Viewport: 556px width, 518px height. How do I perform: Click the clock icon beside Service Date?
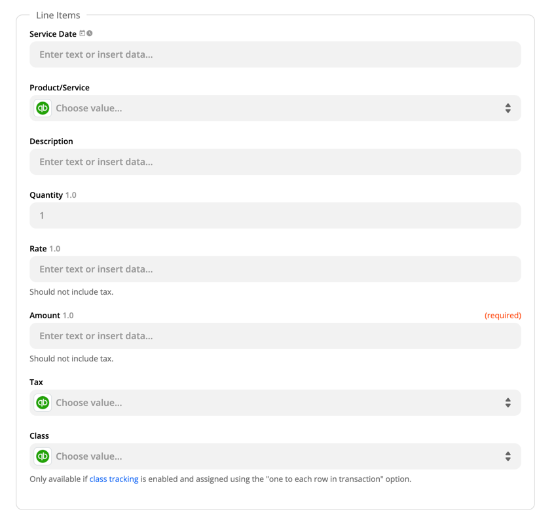click(x=89, y=33)
